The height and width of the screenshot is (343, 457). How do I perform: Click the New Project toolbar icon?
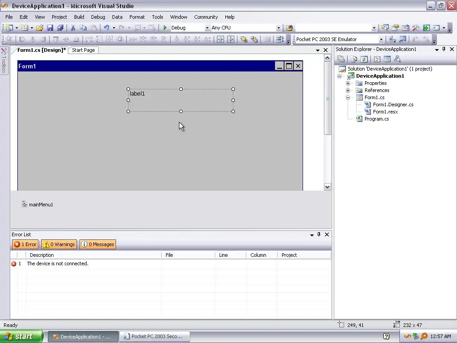pos(9,28)
